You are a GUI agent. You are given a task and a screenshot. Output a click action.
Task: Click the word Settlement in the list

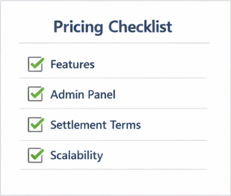point(77,125)
